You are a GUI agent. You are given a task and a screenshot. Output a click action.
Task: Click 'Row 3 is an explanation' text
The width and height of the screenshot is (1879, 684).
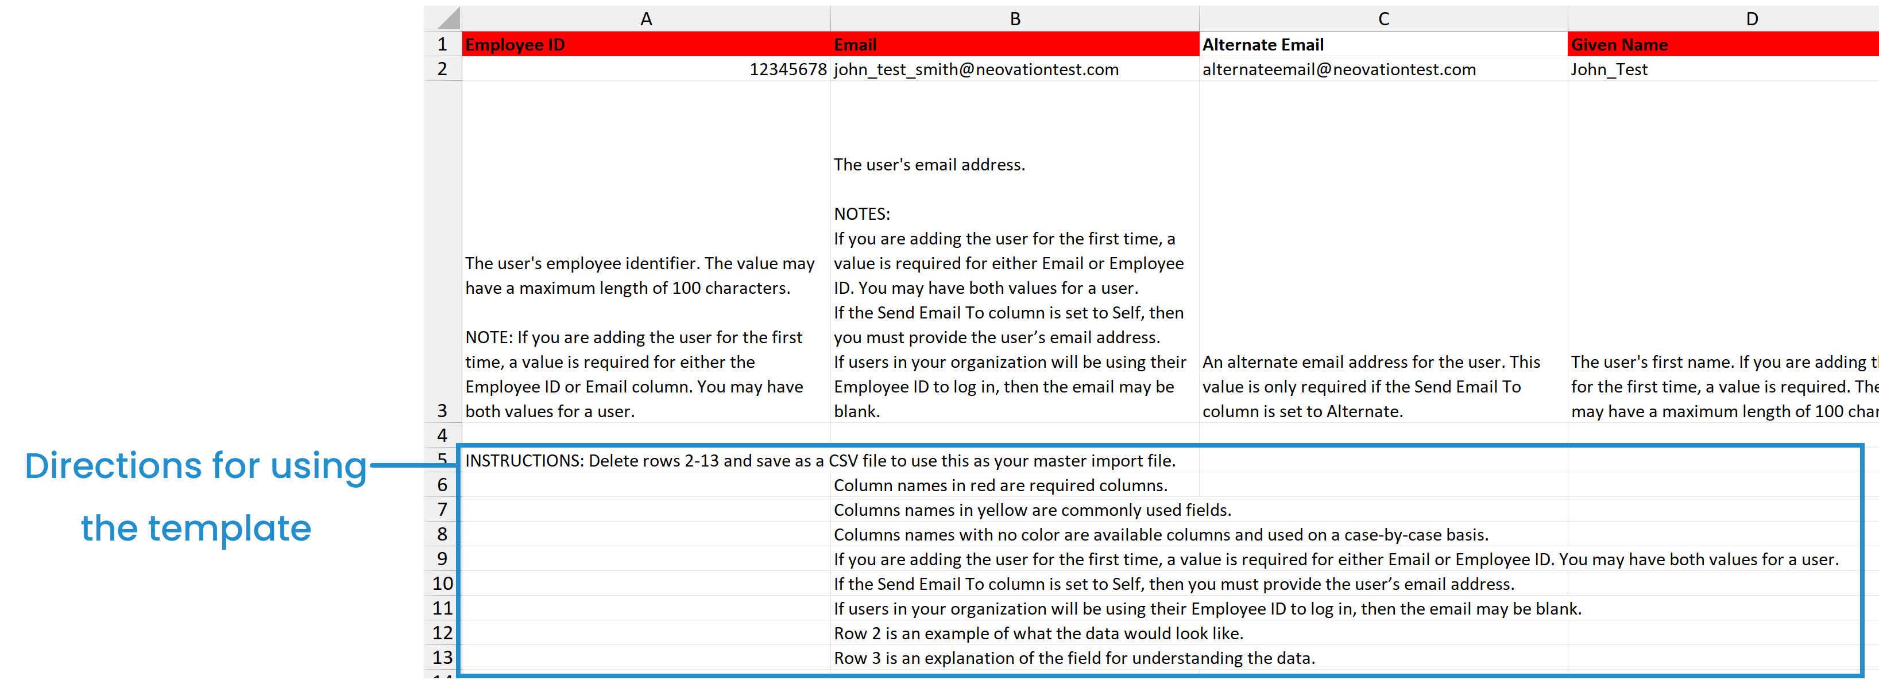click(1074, 659)
